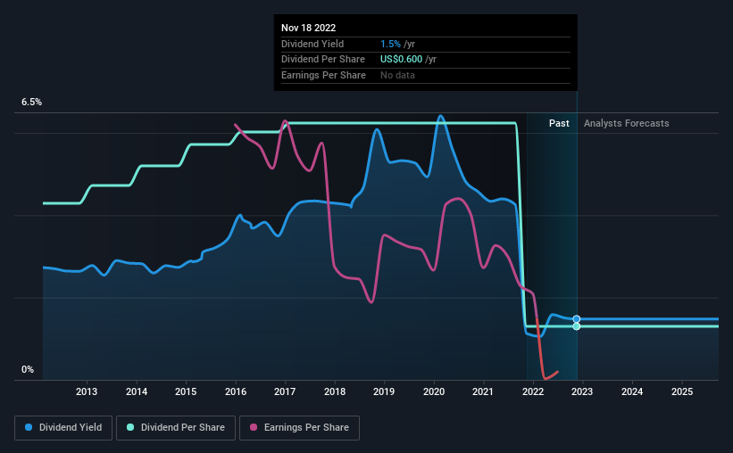Click the blue Dividend Yield legend dot
The image size is (733, 453).
click(29, 427)
